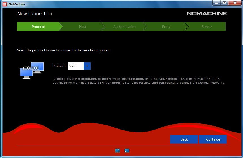Click the protocol description paragraph
This screenshot has width=243, height=158.
click(138, 81)
